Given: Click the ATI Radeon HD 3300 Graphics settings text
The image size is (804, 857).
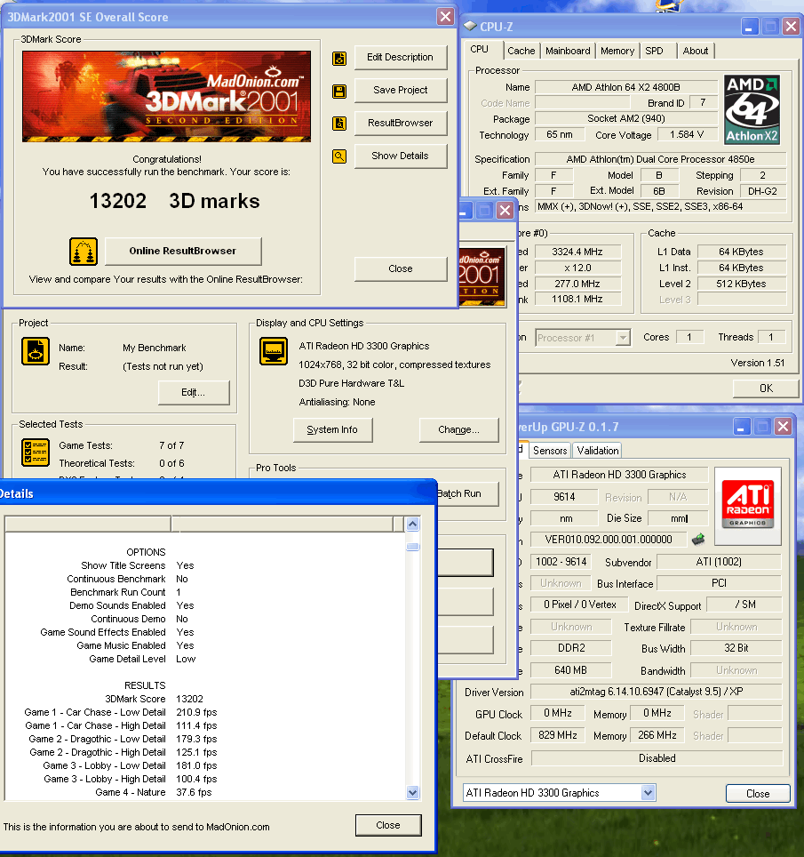Looking at the screenshot, I should click(x=363, y=346).
